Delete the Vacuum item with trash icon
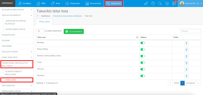 click(x=187, y=69)
